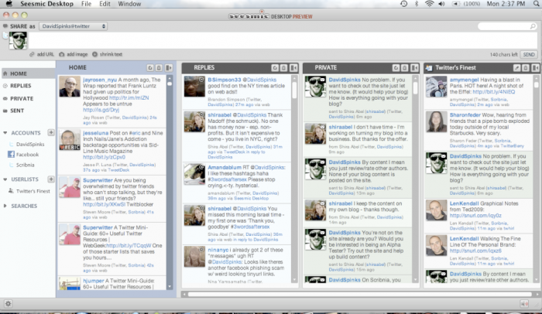Detach the HOME column panel
The width and height of the screenshot is (542, 314).
coord(168,68)
